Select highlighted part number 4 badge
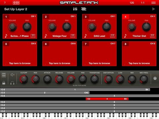 coord(126,17)
